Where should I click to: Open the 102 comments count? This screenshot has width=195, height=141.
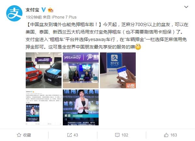(x=125, y=135)
